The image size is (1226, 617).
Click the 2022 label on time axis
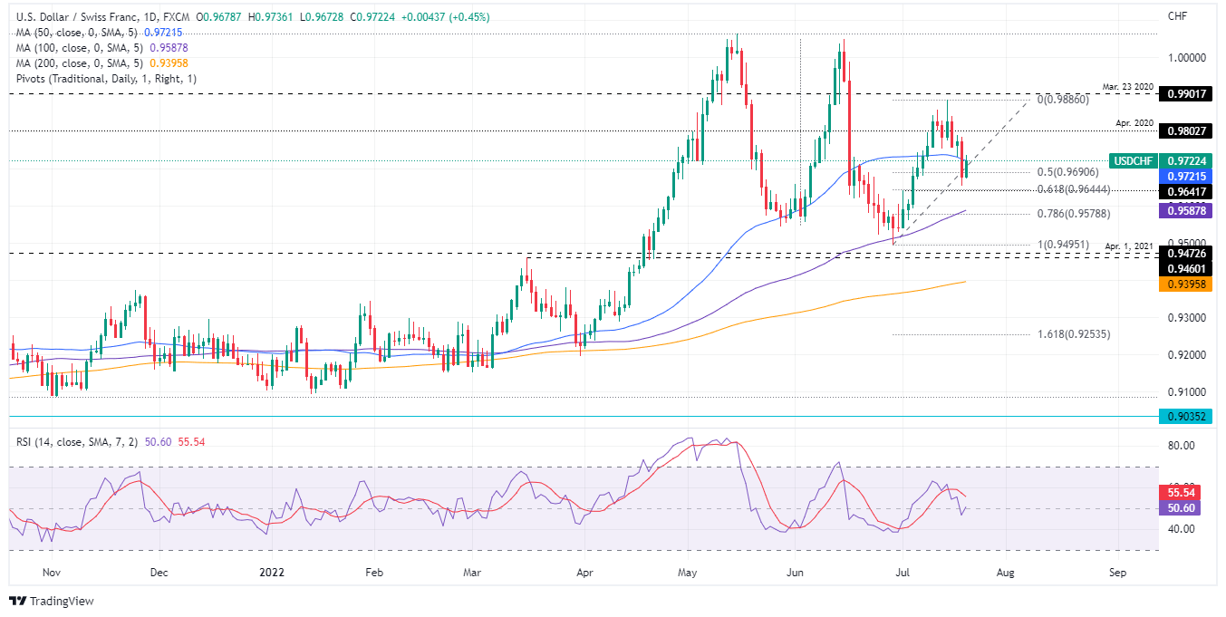[273, 573]
